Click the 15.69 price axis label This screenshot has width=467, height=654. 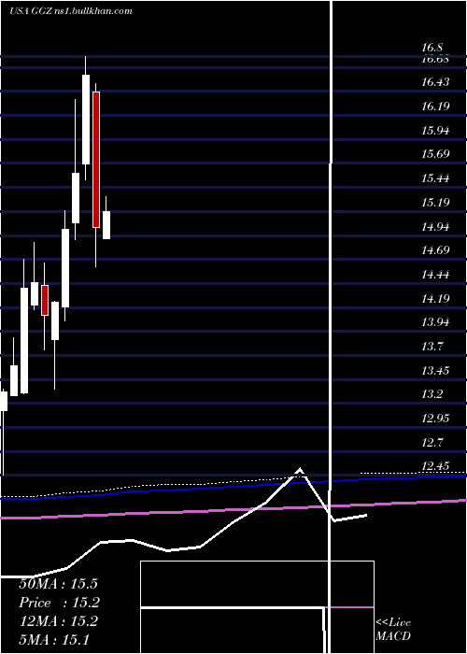[435, 154]
